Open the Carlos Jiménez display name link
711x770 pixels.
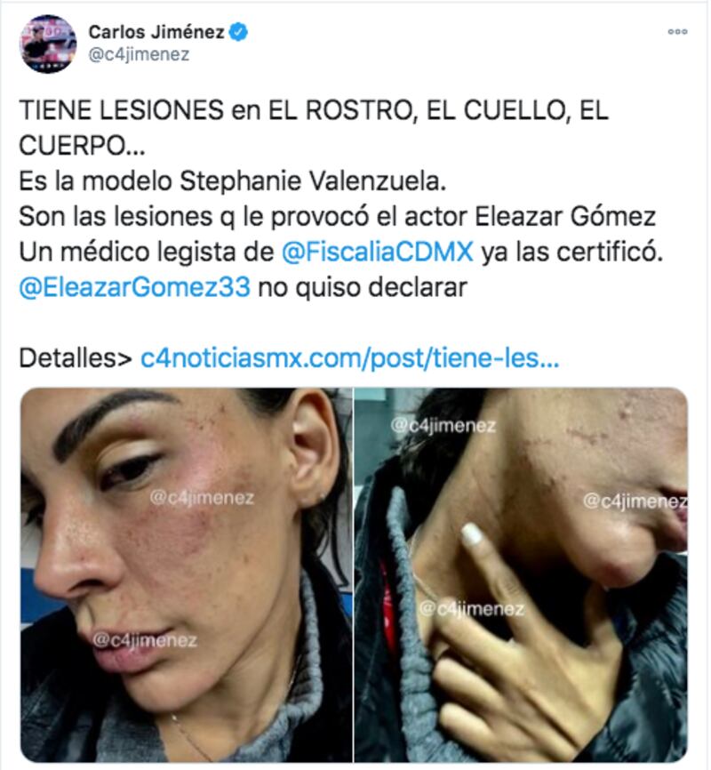coord(156,32)
